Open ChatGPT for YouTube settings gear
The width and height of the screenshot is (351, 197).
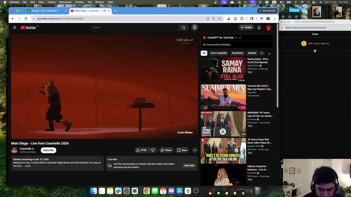(x=236, y=37)
